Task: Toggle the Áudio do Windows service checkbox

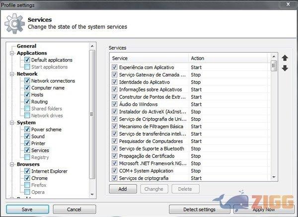Action: coord(115,104)
